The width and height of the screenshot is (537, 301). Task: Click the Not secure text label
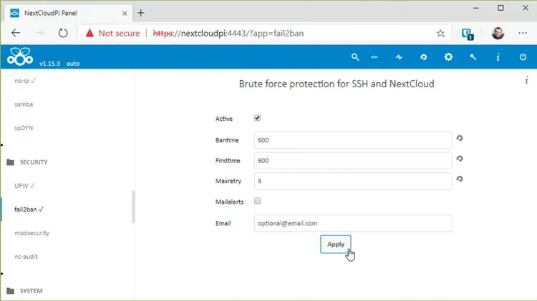[119, 33]
